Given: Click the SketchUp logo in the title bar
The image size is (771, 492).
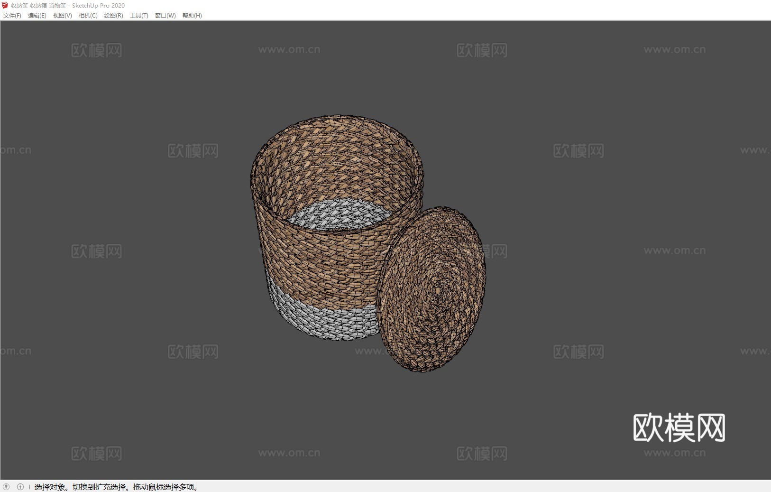Looking at the screenshot, I should pos(5,5).
